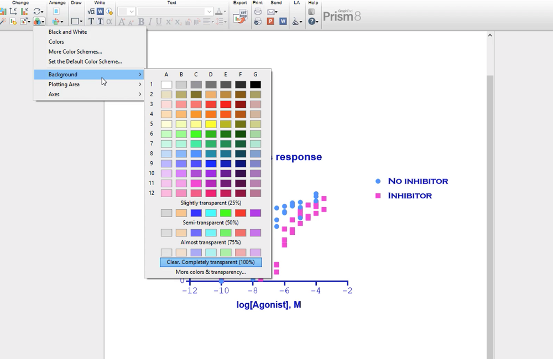The image size is (553, 359).
Task: Pick the green Semi-transparent (50%) swatch
Action: point(226,233)
